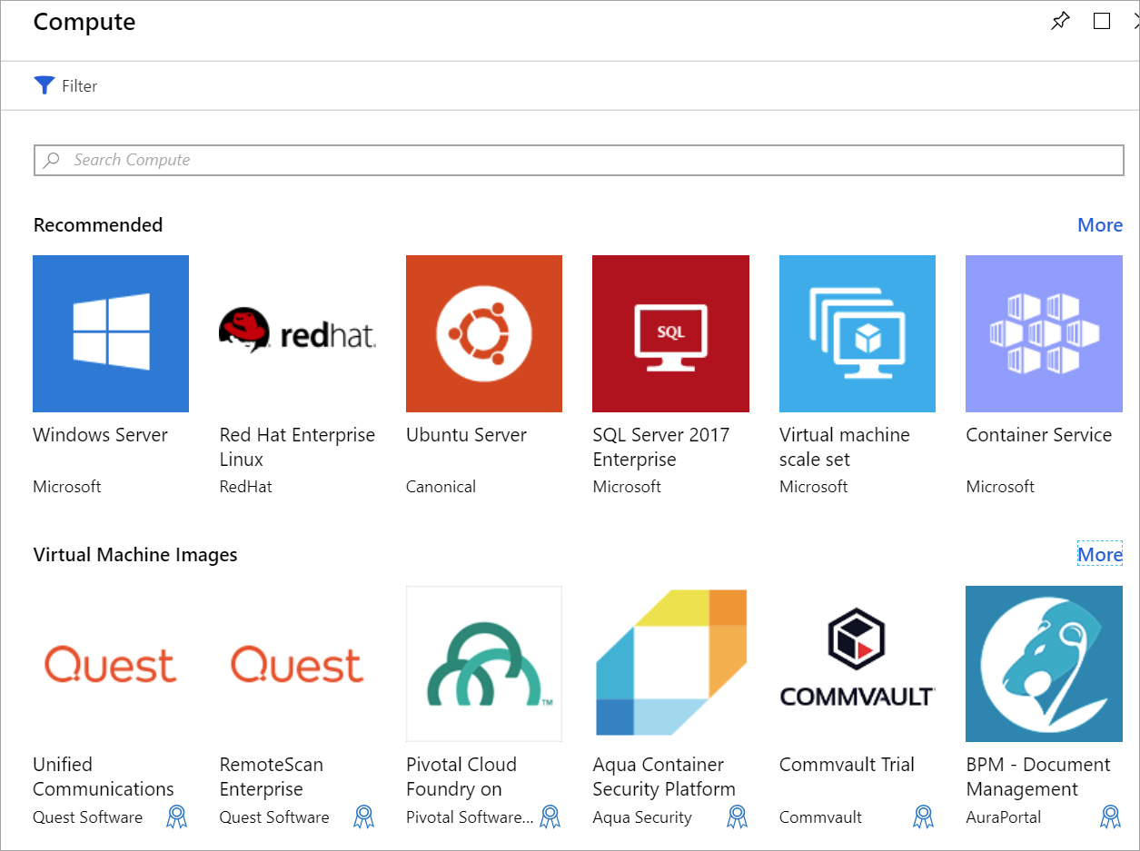Screen dimensions: 1140x851
Task: Maximize the Compute blade
Action: point(1102,22)
